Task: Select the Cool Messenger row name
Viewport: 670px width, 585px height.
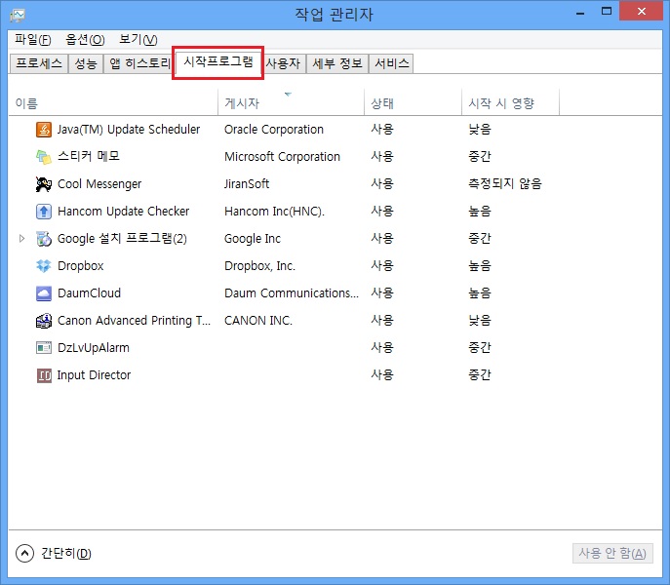Action: coord(99,183)
